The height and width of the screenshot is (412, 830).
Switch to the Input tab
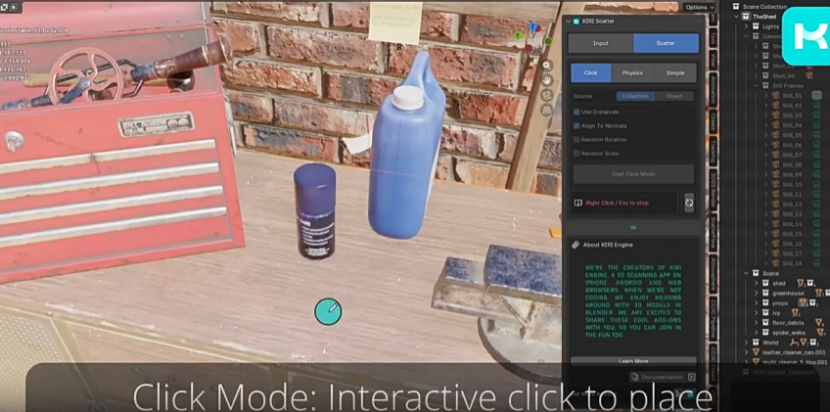(x=600, y=43)
